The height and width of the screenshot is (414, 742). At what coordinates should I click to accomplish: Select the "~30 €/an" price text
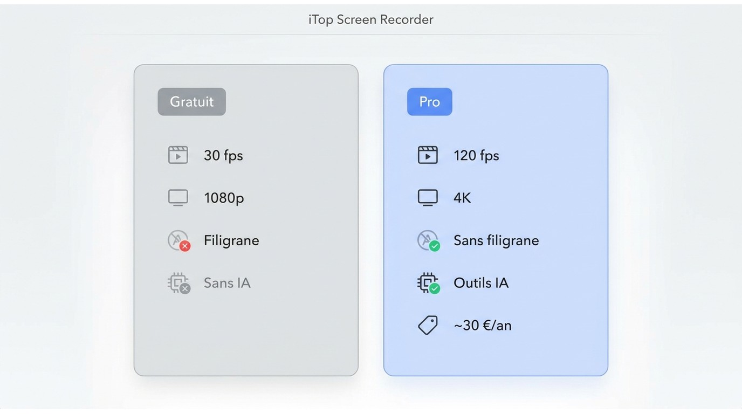point(483,325)
